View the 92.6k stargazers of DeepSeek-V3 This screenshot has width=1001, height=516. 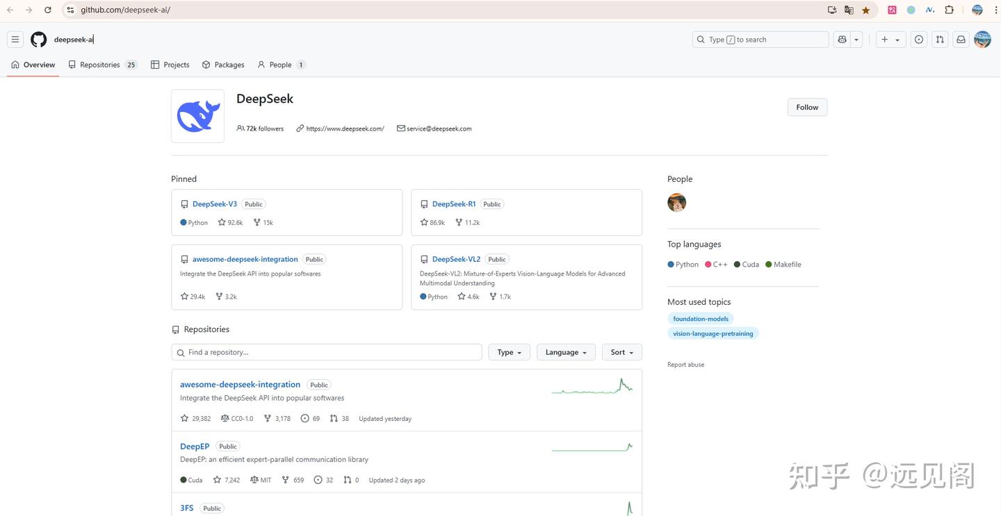(230, 222)
